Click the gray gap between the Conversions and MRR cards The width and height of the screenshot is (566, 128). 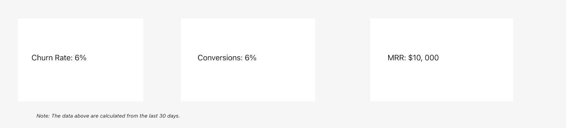pyautogui.click(x=342, y=60)
